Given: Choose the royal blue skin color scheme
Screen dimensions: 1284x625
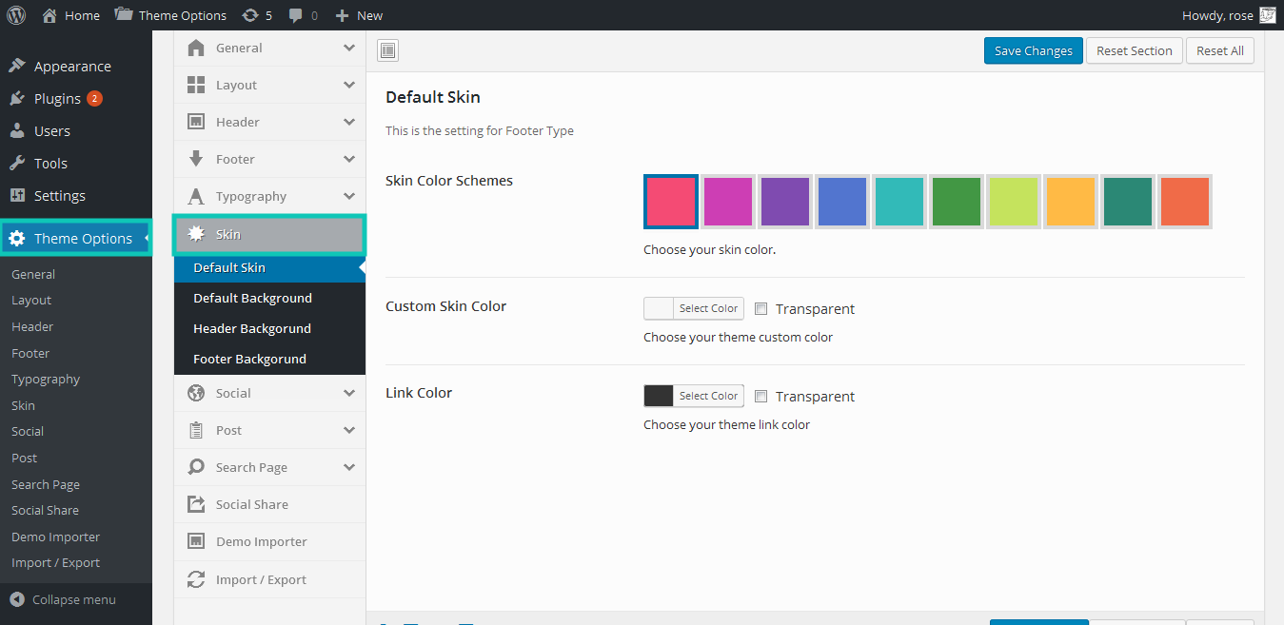Looking at the screenshot, I should (842, 202).
